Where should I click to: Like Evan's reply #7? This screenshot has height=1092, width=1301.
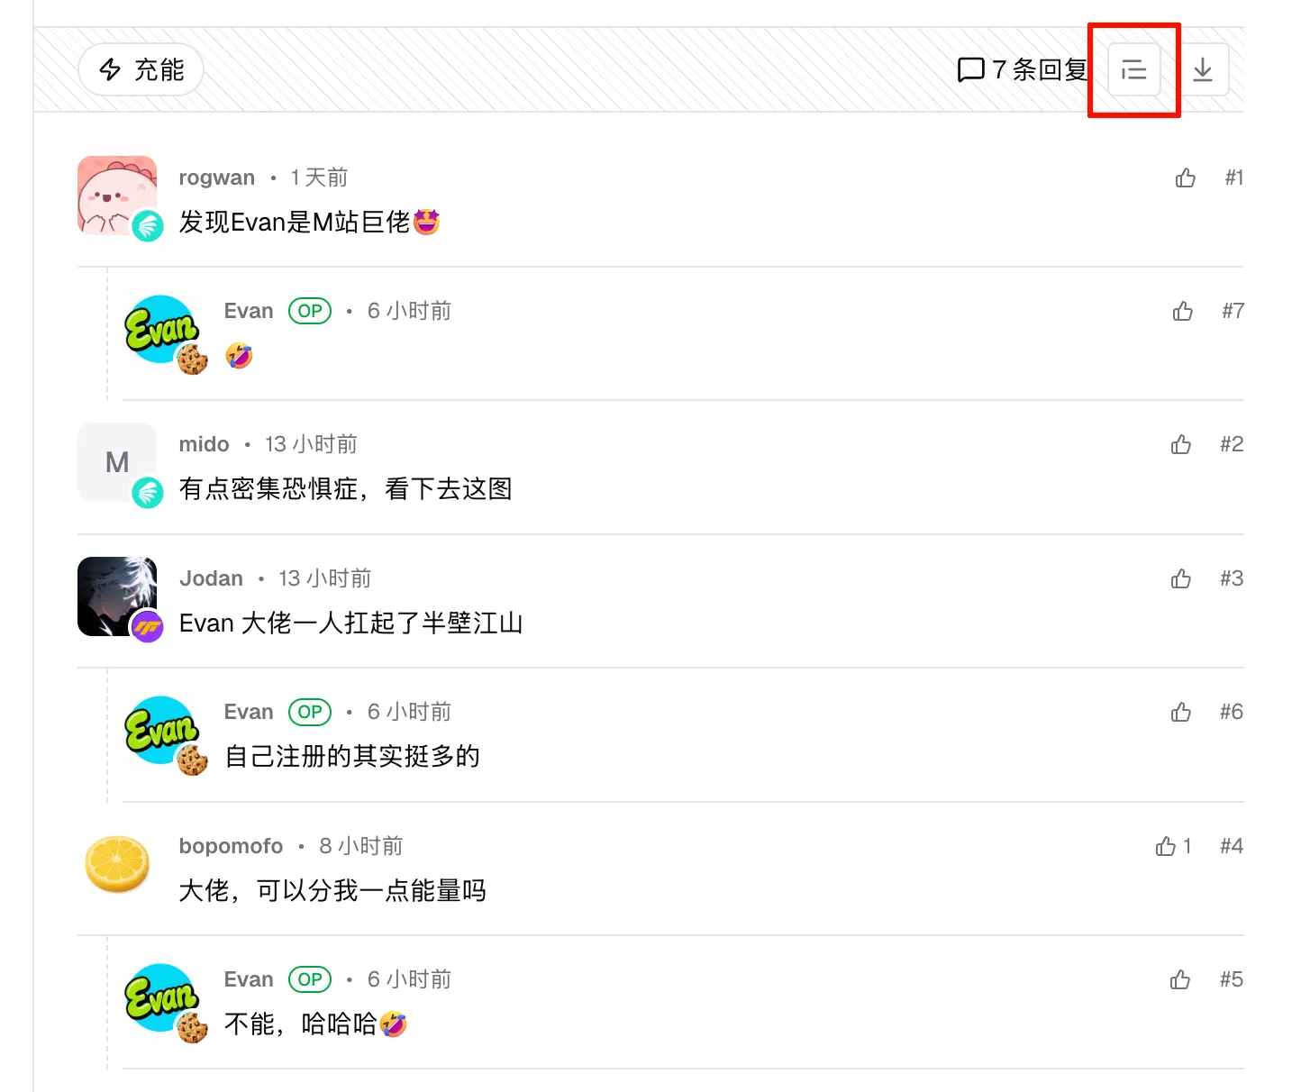coord(1183,311)
